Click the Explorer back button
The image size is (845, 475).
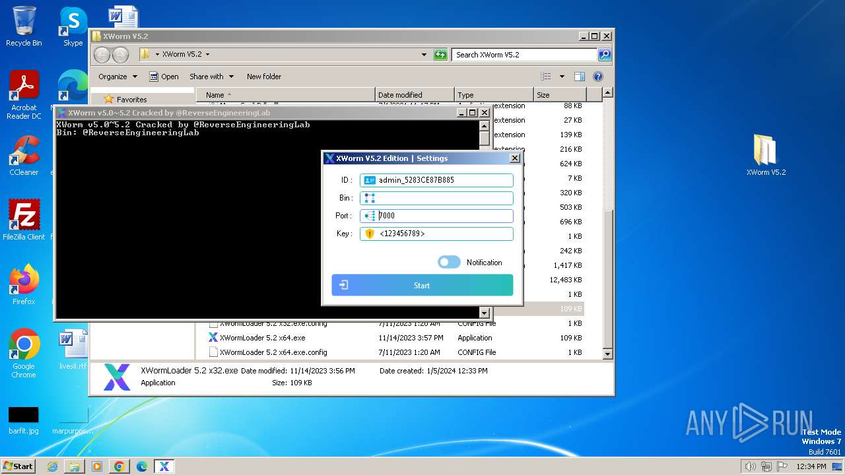click(x=102, y=55)
